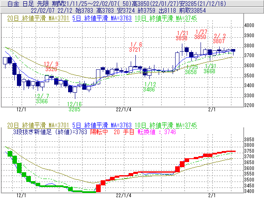Click the 前取33854 open interest value
Viewport: 264px width, 201px height.
192,11
